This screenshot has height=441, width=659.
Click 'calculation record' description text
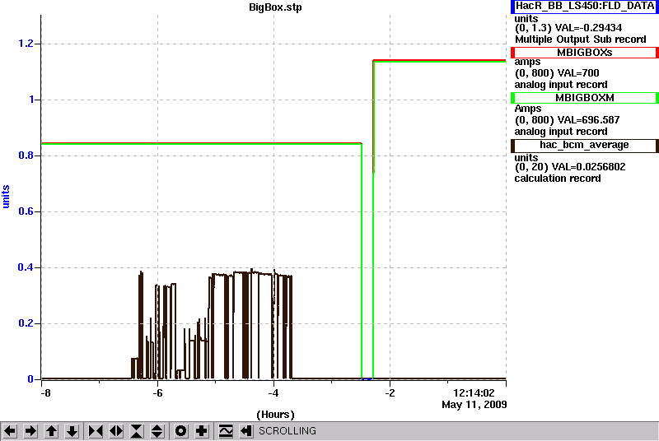click(558, 179)
